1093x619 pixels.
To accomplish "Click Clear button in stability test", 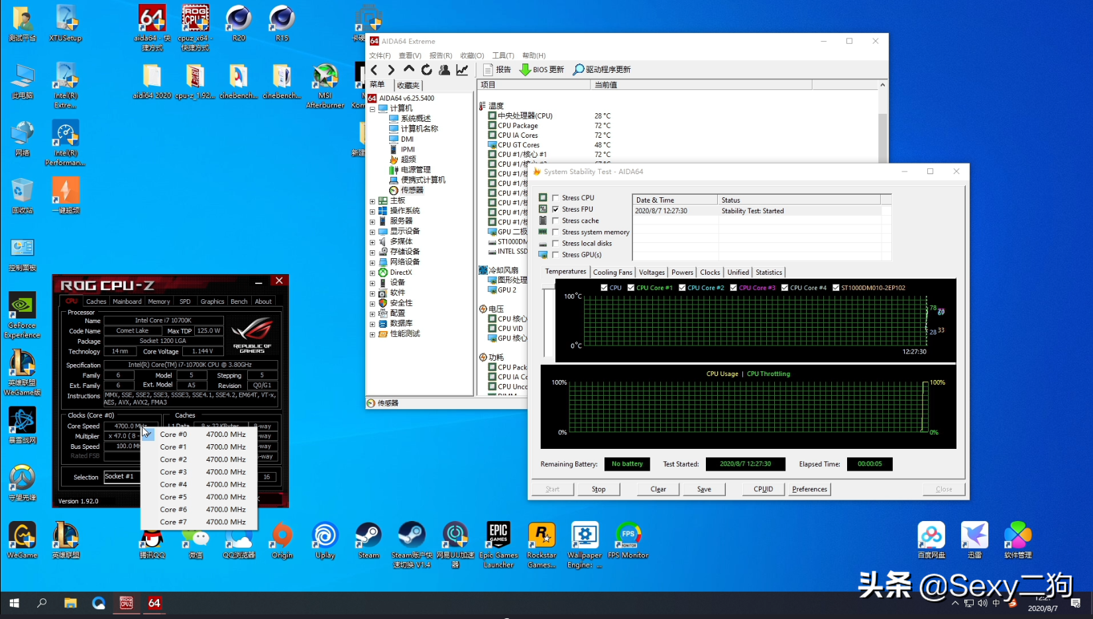I will point(658,489).
